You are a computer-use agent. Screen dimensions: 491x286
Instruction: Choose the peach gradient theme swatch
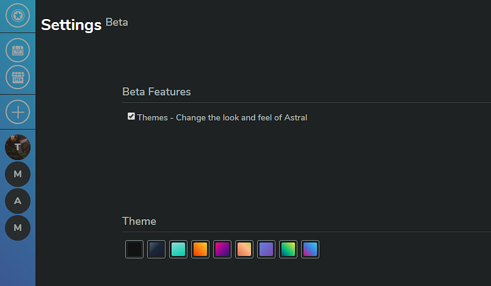click(244, 249)
